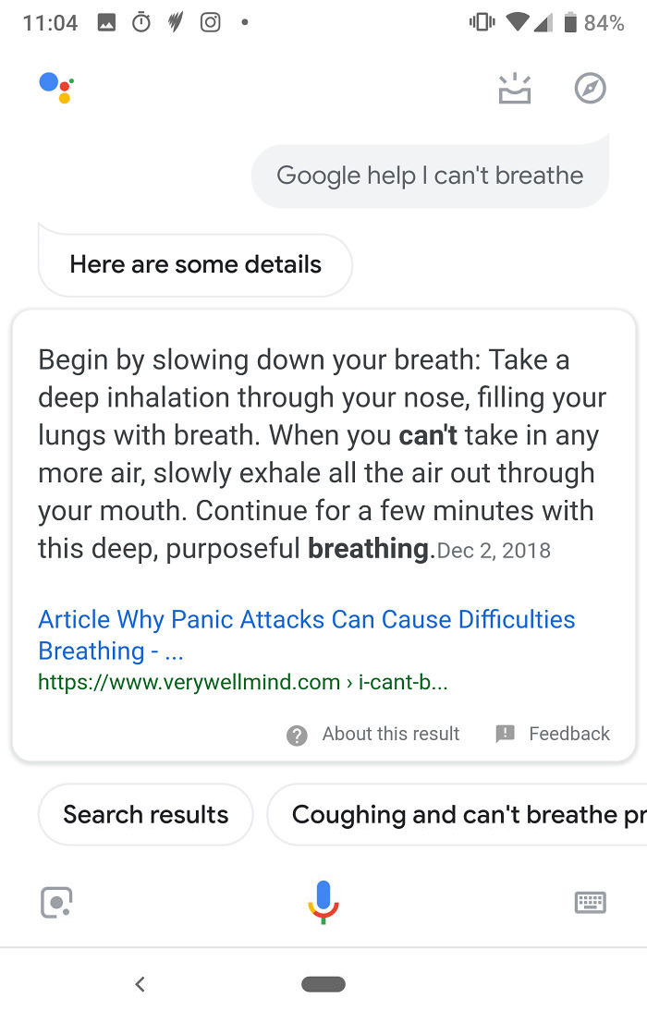The image size is (647, 1022).
Task: Open the Assistant updates inbox icon
Action: coord(515,88)
